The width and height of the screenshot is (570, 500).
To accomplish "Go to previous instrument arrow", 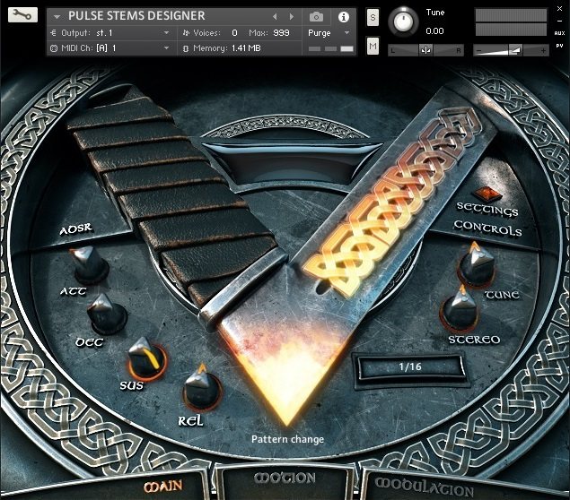I will pos(275,16).
